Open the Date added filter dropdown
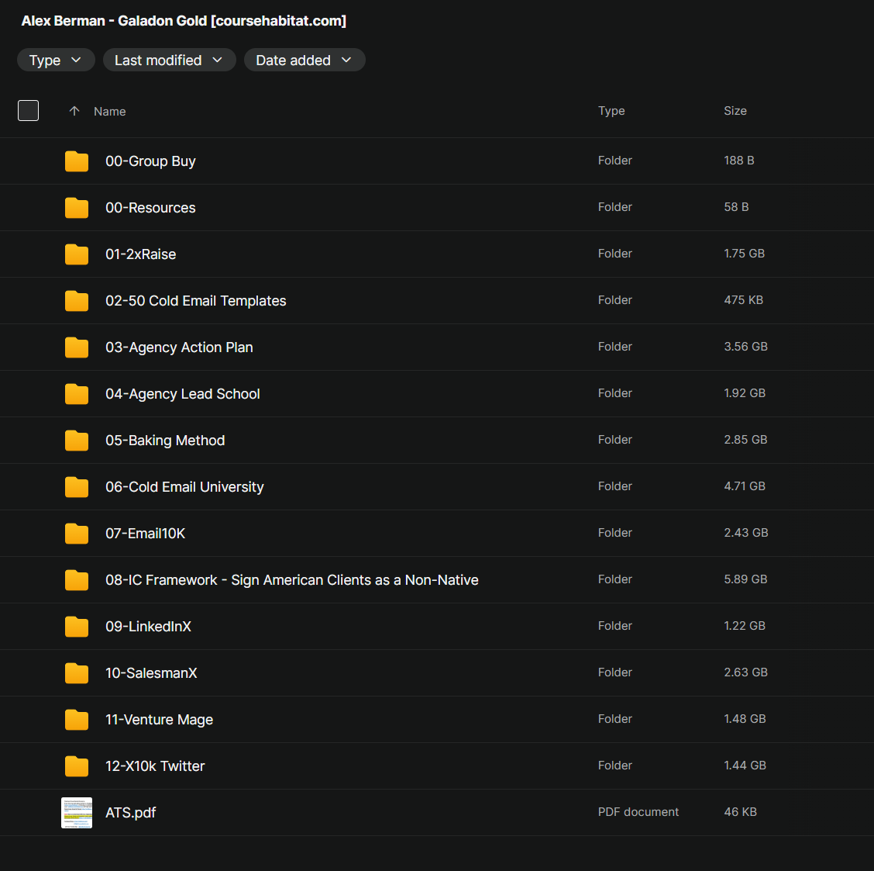Image resolution: width=874 pixels, height=871 pixels. point(305,60)
